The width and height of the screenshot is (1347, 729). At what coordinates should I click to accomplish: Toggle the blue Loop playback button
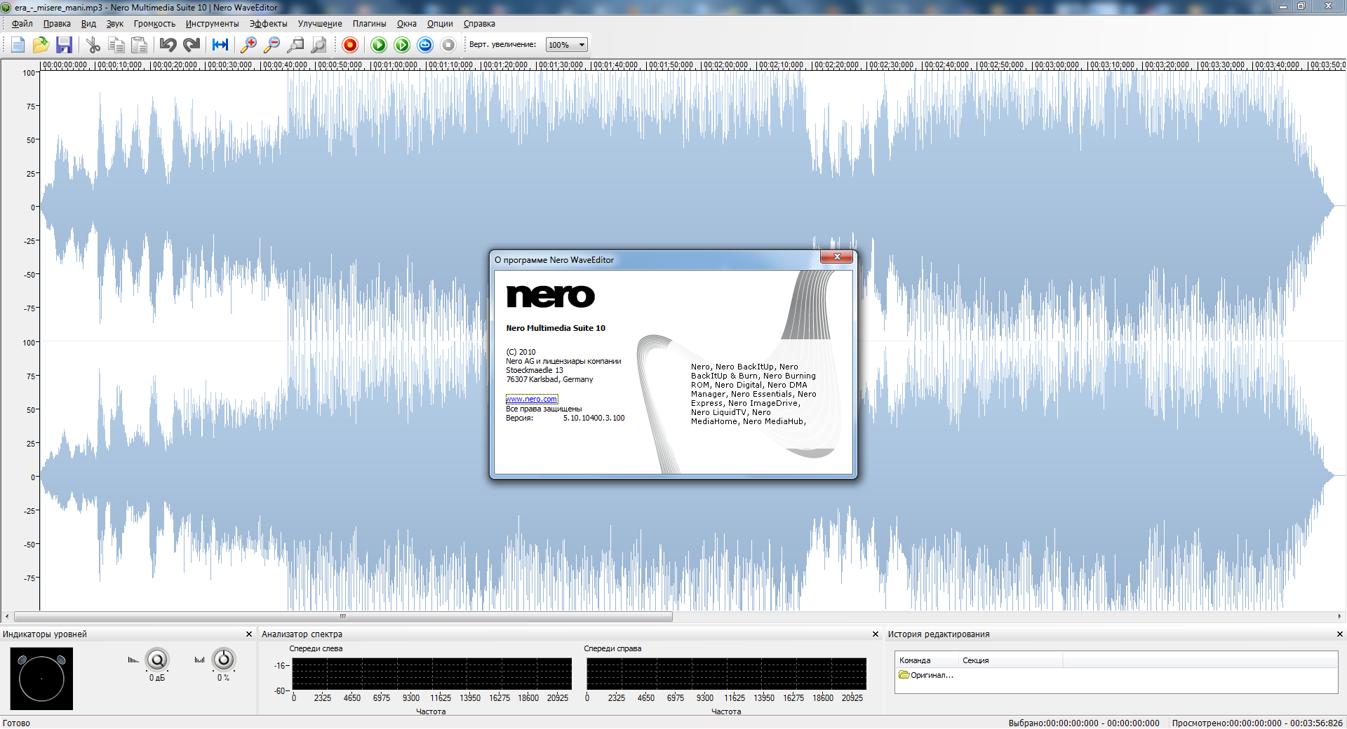pos(425,45)
